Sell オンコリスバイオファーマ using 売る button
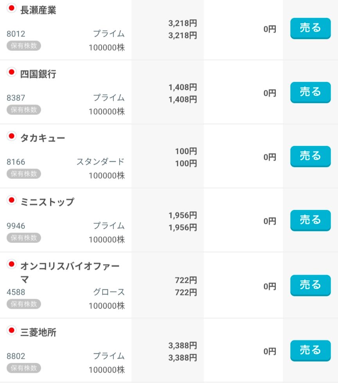The height and width of the screenshot is (383, 338). point(310,285)
